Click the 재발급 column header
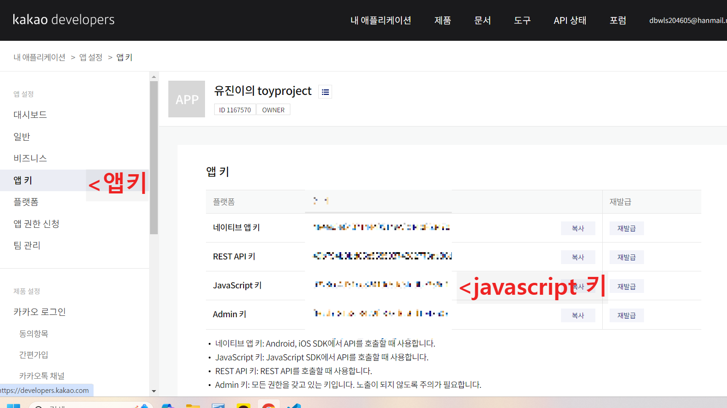 620,202
